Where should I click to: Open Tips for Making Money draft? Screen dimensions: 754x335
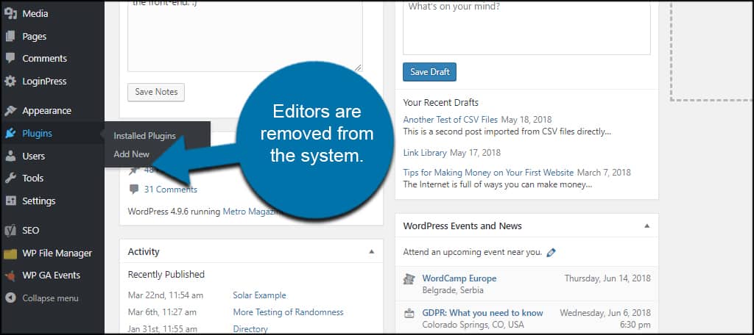coord(488,173)
